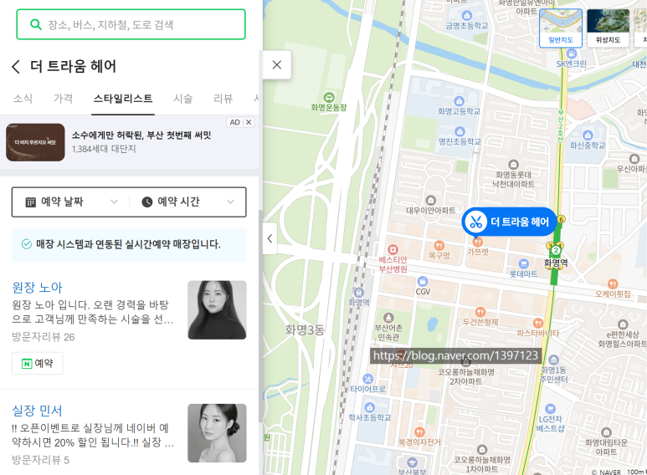Click the 대우이안아파트 marker
This screenshot has height=475, width=647.
point(430,201)
